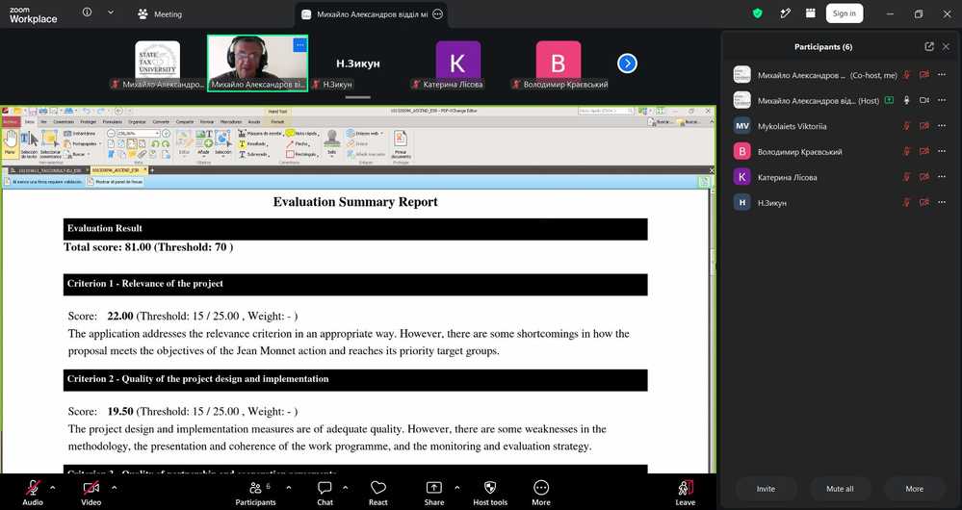Image resolution: width=962 pixels, height=510 pixels.
Task: Unmute Mykolaiets Viktoriia's microphone
Action: point(906,126)
